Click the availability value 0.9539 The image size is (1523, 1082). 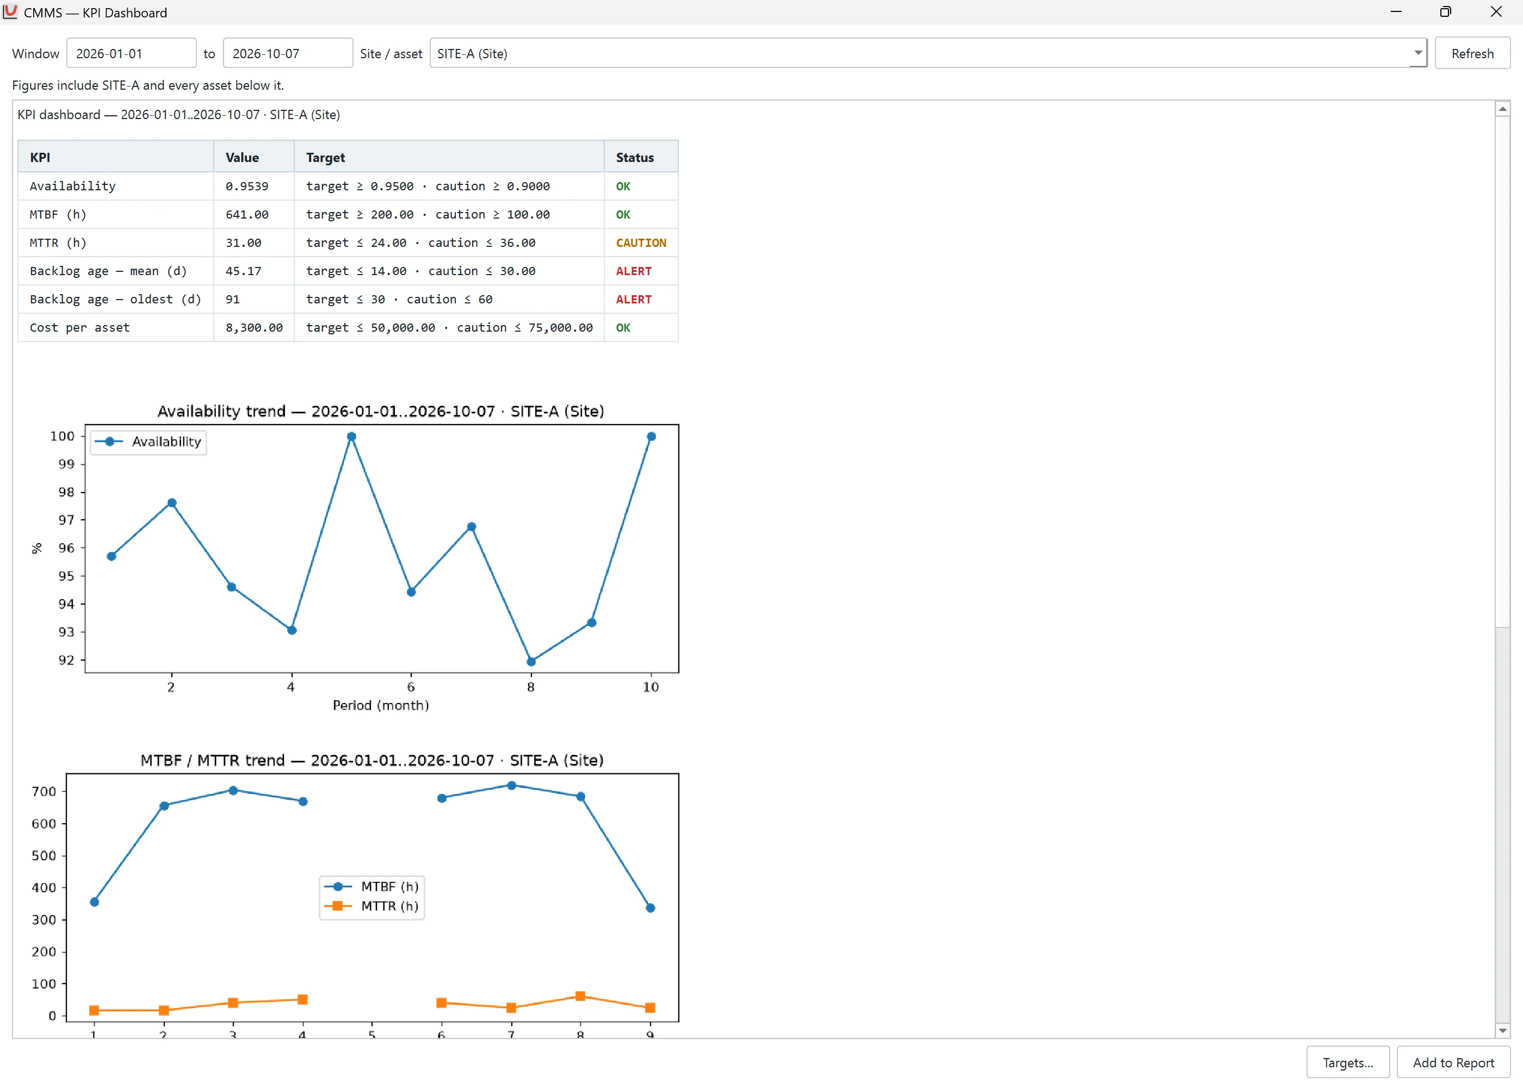(x=246, y=186)
